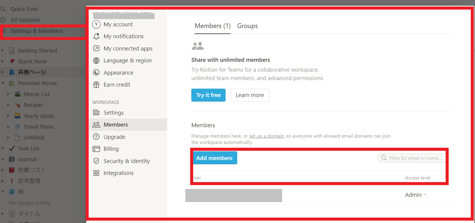Viewport: 475px width, 223px height.
Task: Open My account avatar icon
Action: 96,24
